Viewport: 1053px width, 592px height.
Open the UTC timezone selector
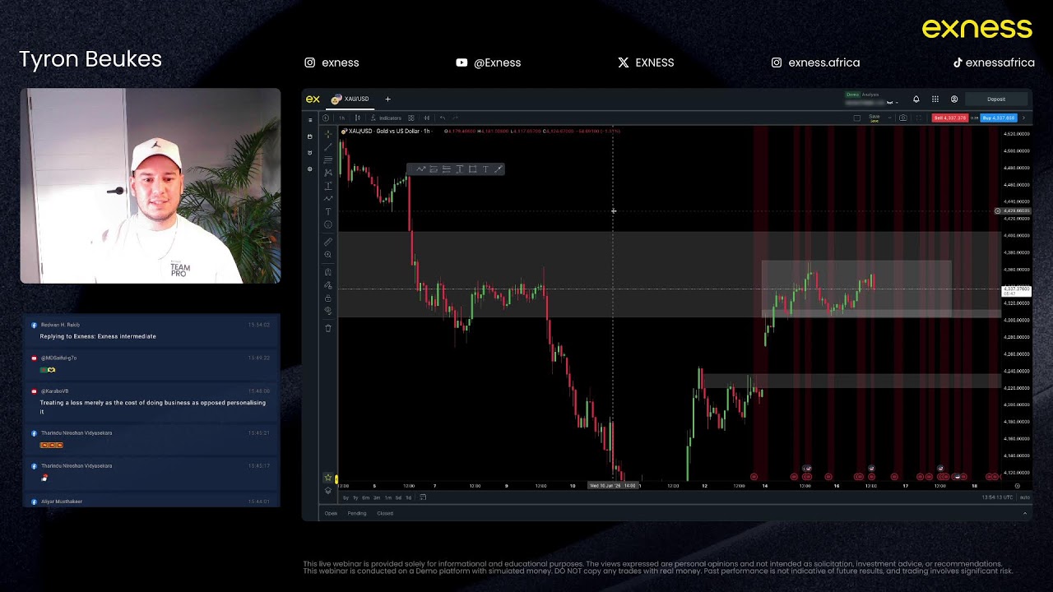point(995,497)
